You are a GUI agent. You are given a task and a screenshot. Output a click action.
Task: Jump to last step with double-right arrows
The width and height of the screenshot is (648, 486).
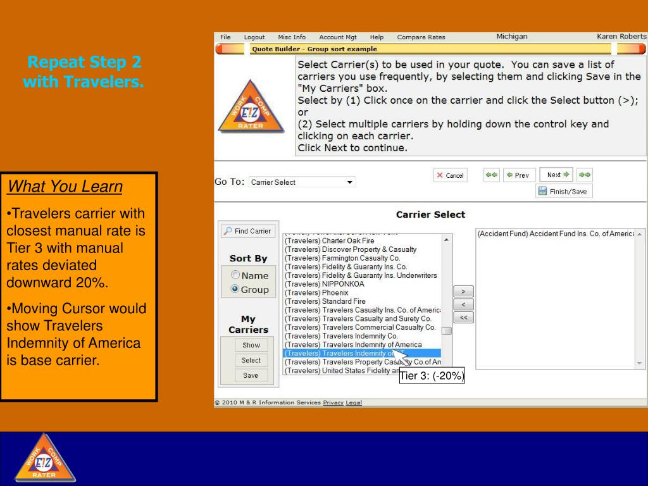pyautogui.click(x=585, y=175)
